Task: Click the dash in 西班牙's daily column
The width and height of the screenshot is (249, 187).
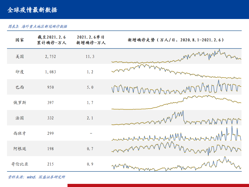Action: (90, 133)
